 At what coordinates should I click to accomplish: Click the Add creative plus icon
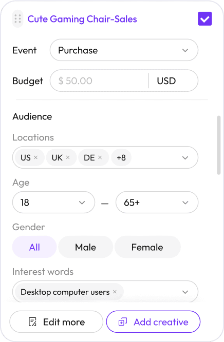pyautogui.click(x=123, y=322)
